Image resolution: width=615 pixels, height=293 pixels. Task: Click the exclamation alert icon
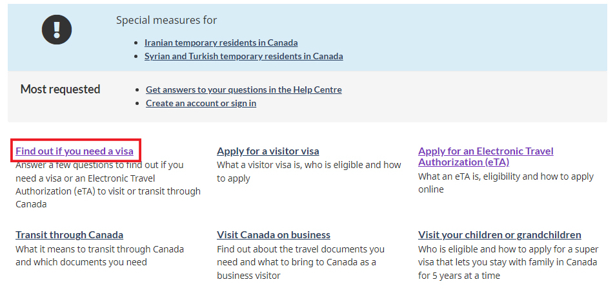(x=57, y=29)
